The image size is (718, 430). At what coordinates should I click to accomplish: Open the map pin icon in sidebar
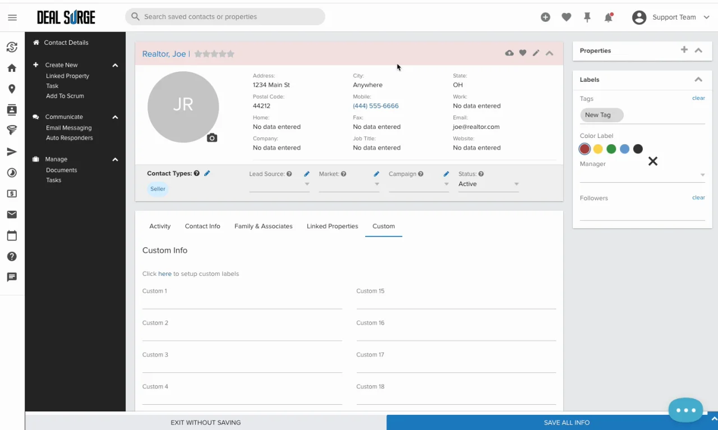click(12, 89)
